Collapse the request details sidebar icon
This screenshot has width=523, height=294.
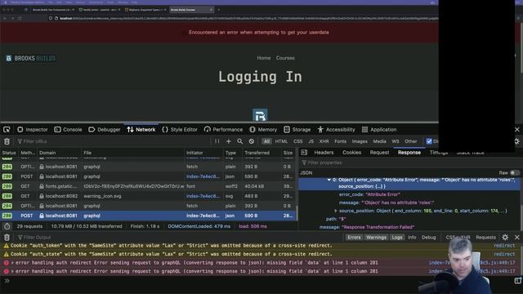(x=304, y=153)
